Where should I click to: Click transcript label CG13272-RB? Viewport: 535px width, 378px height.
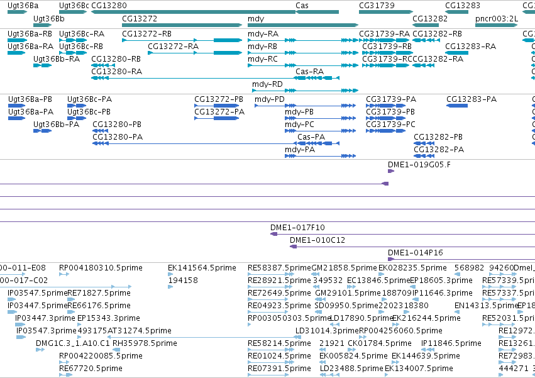(x=146, y=34)
